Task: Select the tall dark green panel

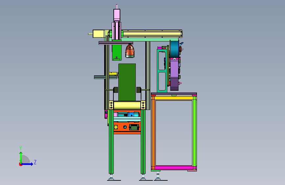Action: point(127,82)
